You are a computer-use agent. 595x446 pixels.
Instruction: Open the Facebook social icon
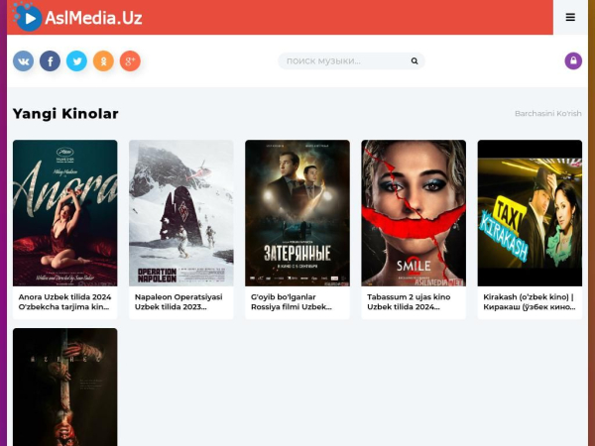pos(51,60)
